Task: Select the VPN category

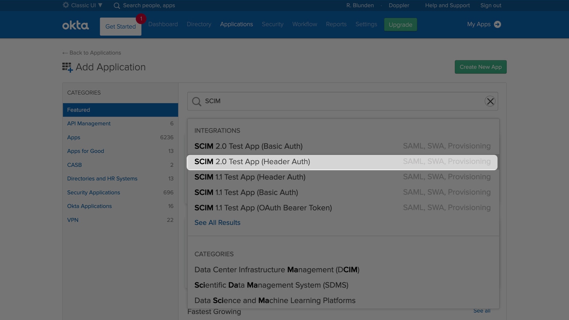Action: coord(120,220)
